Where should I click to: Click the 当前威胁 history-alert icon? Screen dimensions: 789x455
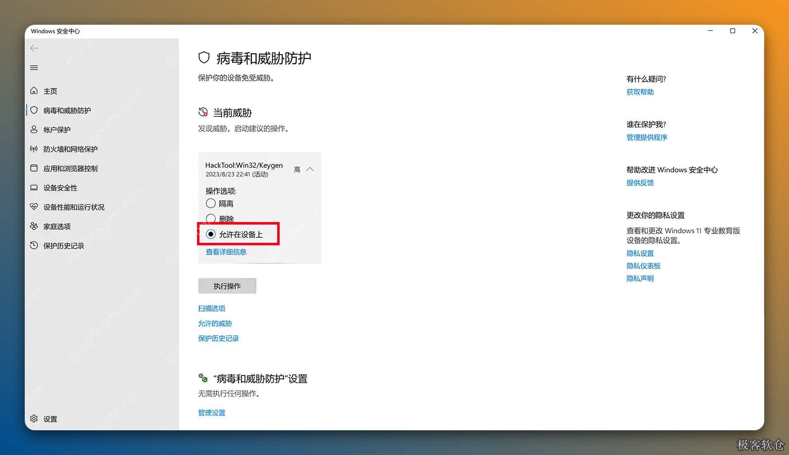coord(203,112)
